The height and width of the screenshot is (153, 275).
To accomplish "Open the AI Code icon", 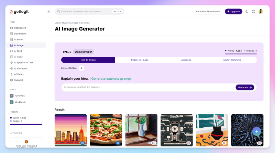I will pyautogui.click(x=12, y=57).
